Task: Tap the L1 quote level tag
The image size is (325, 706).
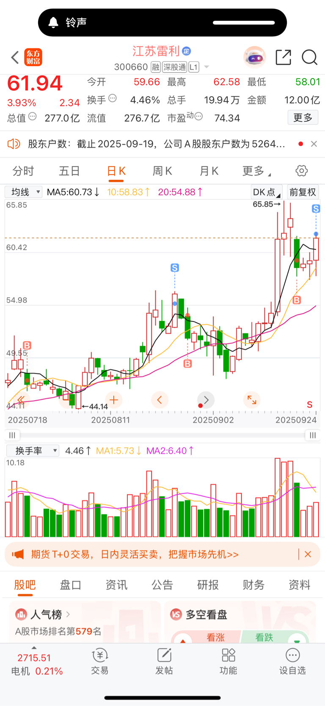Action: pyautogui.click(x=193, y=67)
